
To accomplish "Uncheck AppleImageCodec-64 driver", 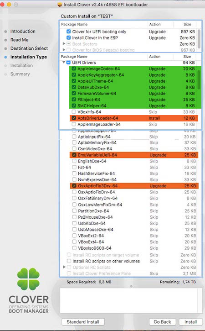I will pyautogui.click(x=74, y=68).
